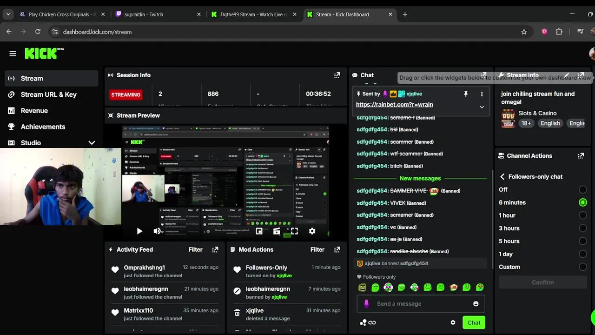Open the Achievements page
The image size is (595, 335).
[x=52, y=127]
